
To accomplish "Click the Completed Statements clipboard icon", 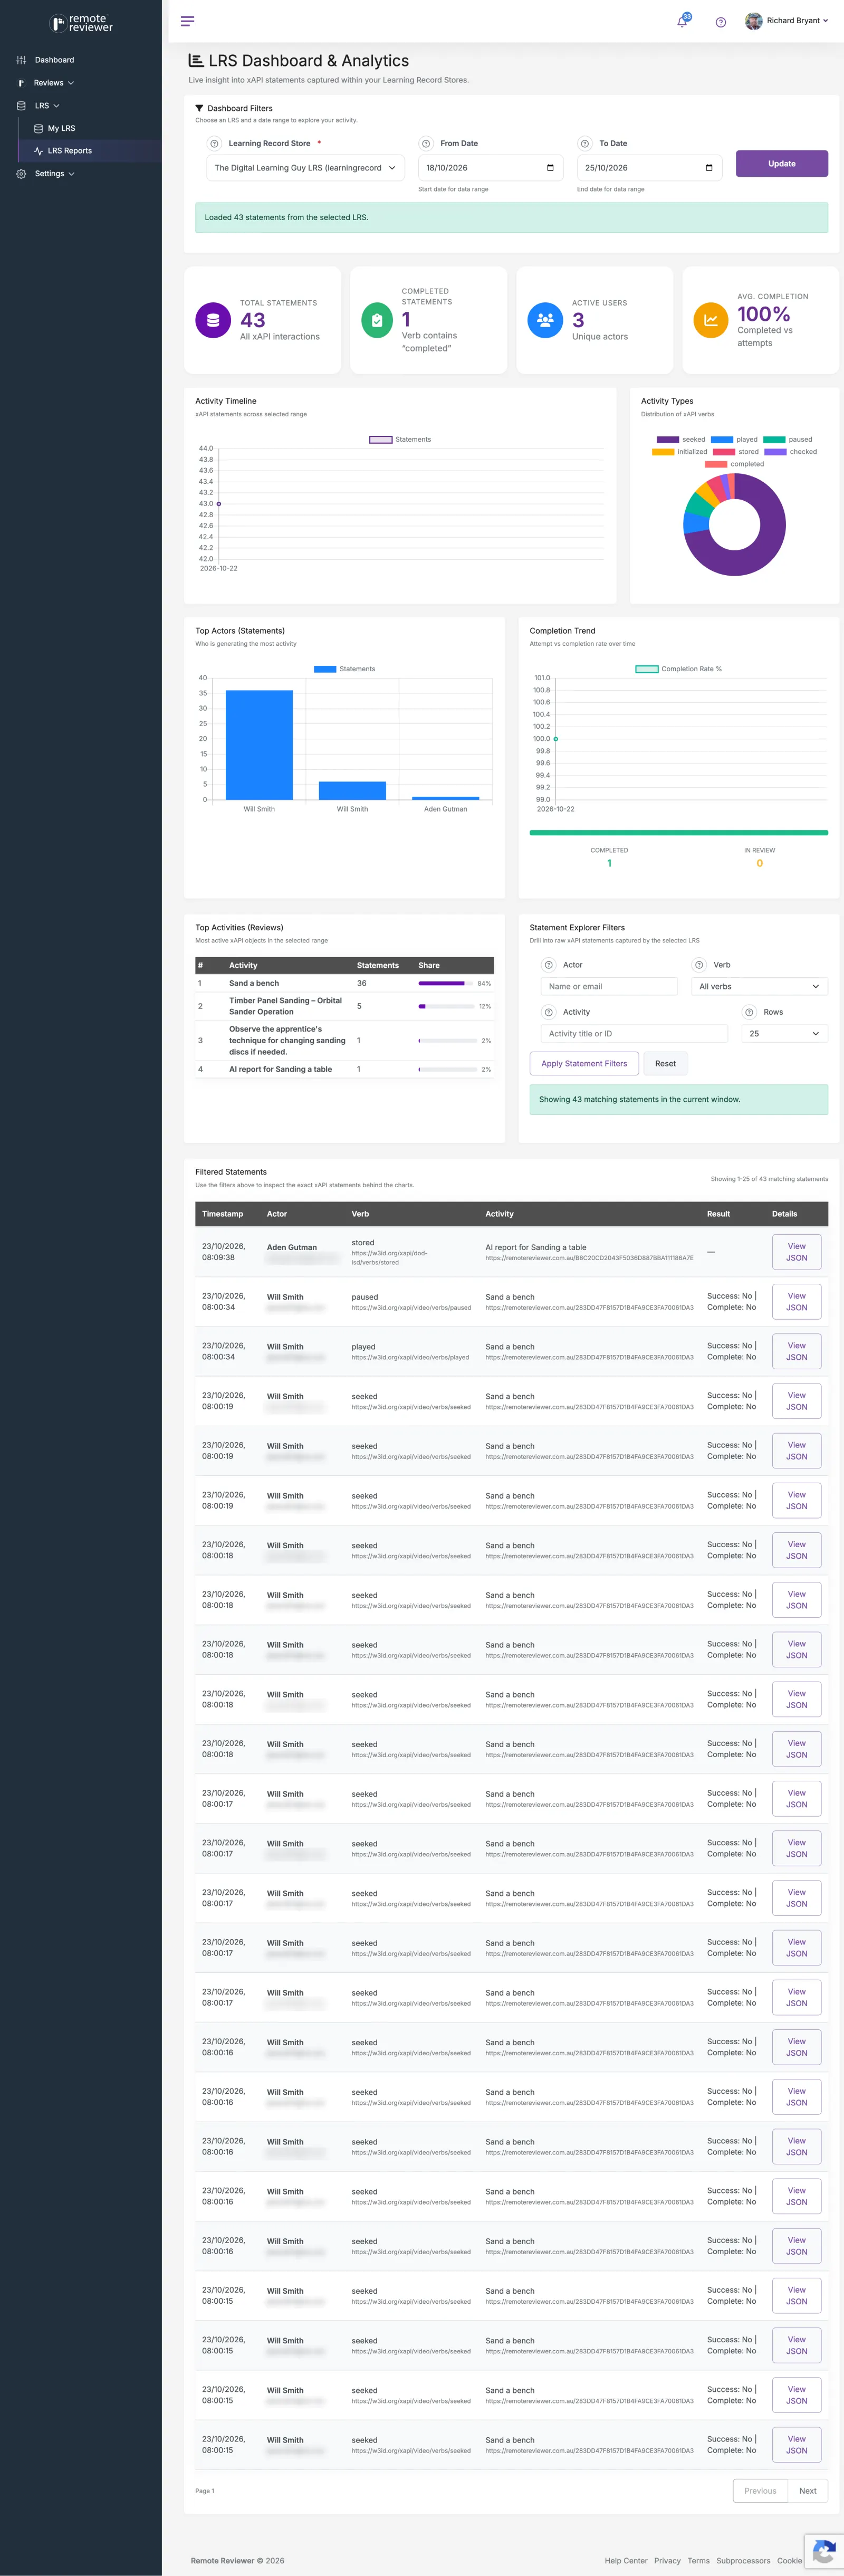I will click(377, 321).
